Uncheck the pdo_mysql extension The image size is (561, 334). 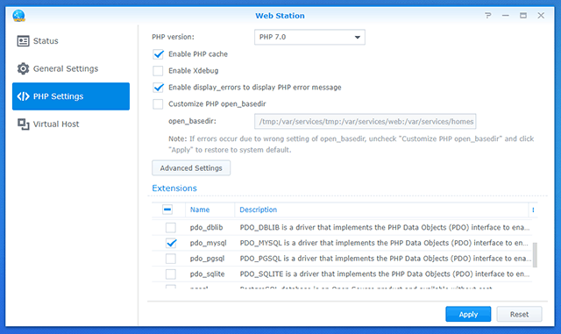point(171,243)
